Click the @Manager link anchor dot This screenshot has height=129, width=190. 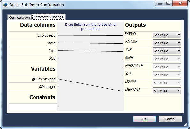(x=58, y=87)
